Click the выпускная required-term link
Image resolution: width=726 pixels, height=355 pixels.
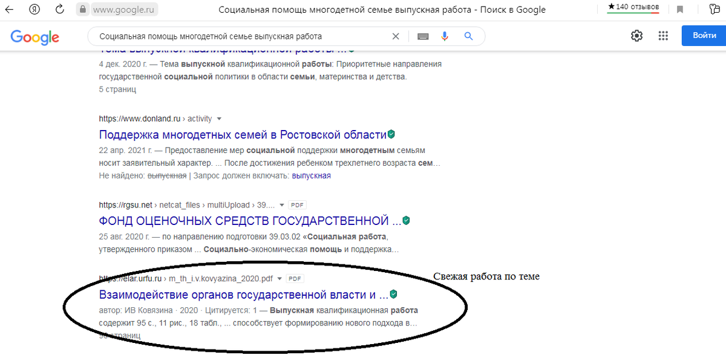[x=313, y=175]
